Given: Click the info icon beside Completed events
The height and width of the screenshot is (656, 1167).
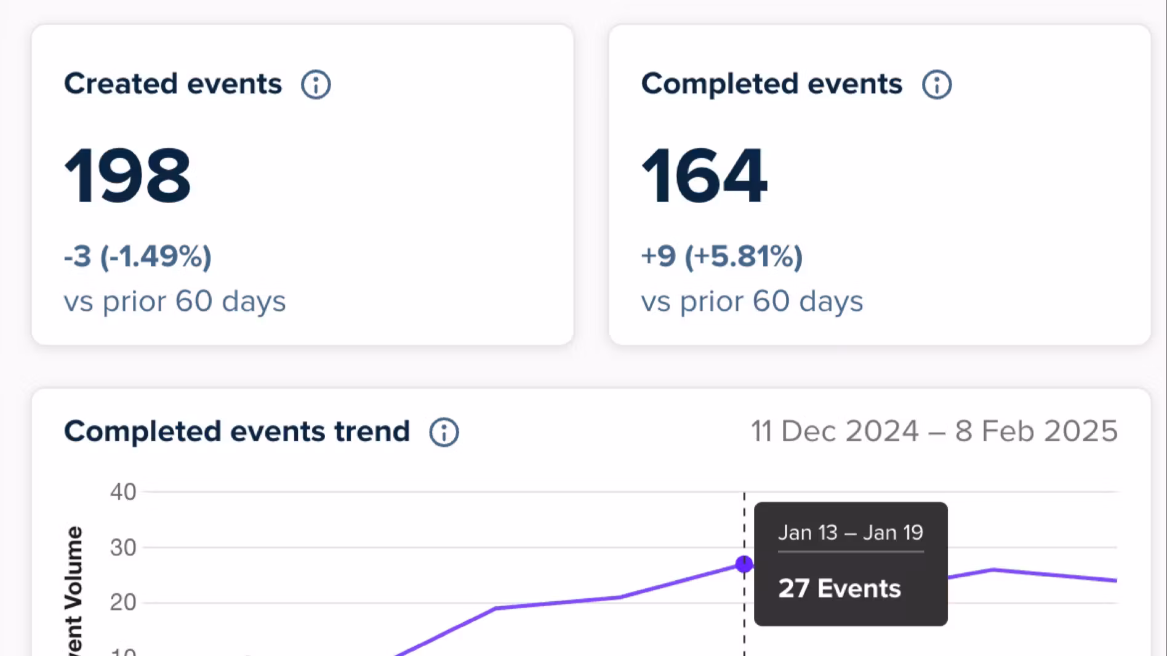Looking at the screenshot, I should pos(936,84).
